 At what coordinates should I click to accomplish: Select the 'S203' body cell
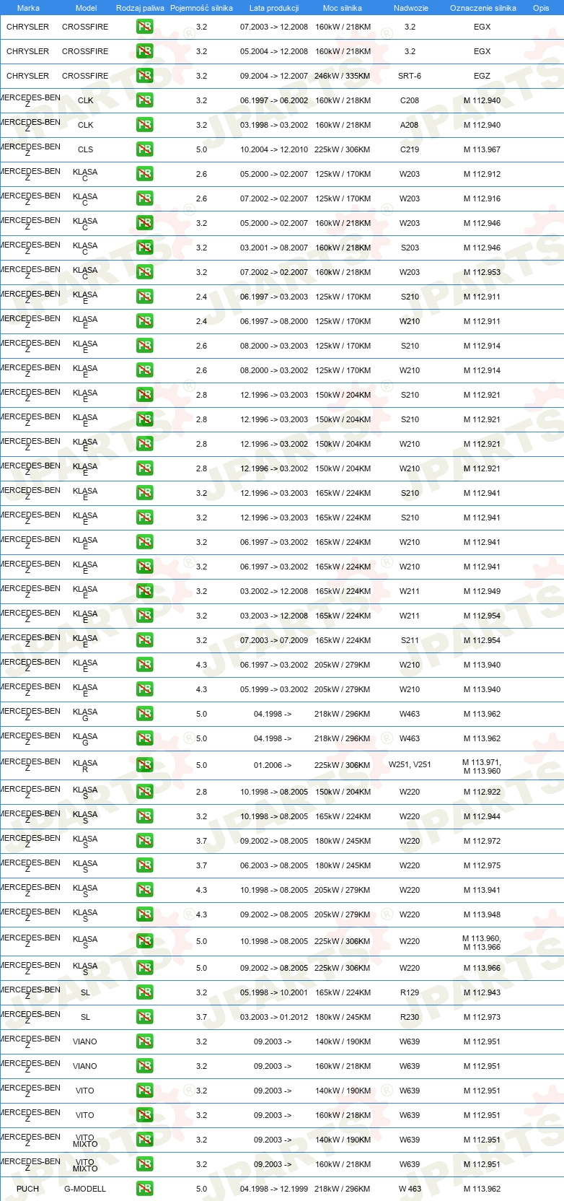pyautogui.click(x=410, y=248)
